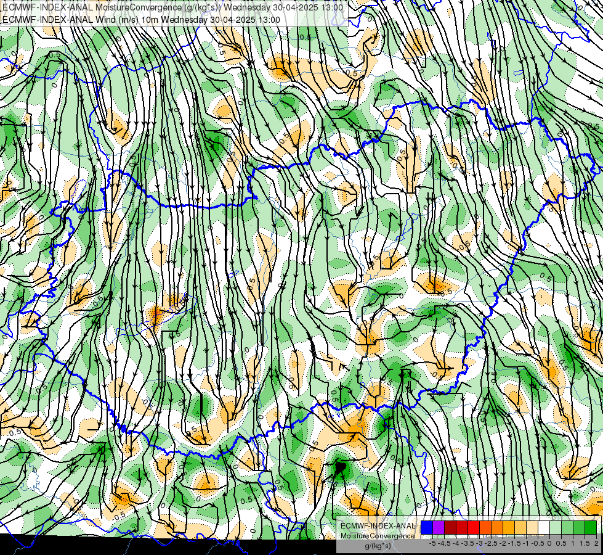This screenshot has width=603, height=555.
Task: Click the '-0.5' legend scale label
Action: [538, 543]
